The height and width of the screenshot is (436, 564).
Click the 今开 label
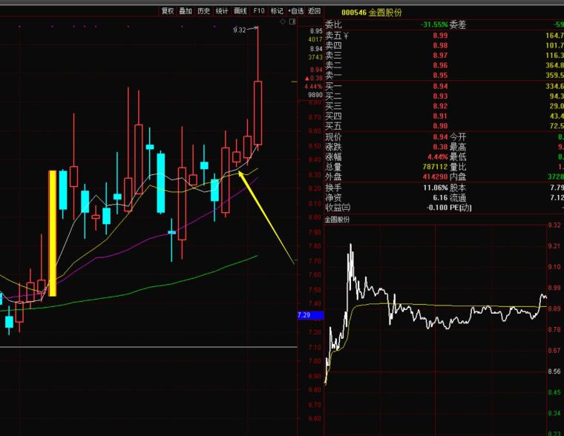pos(458,137)
